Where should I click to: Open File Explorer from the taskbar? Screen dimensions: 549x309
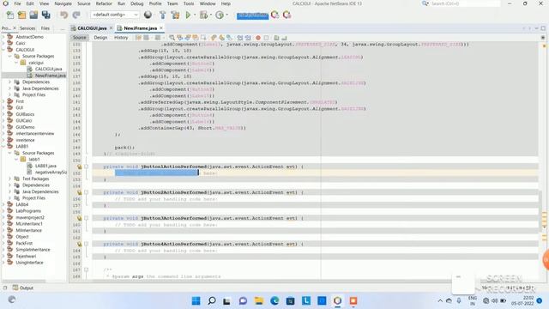coord(259,300)
